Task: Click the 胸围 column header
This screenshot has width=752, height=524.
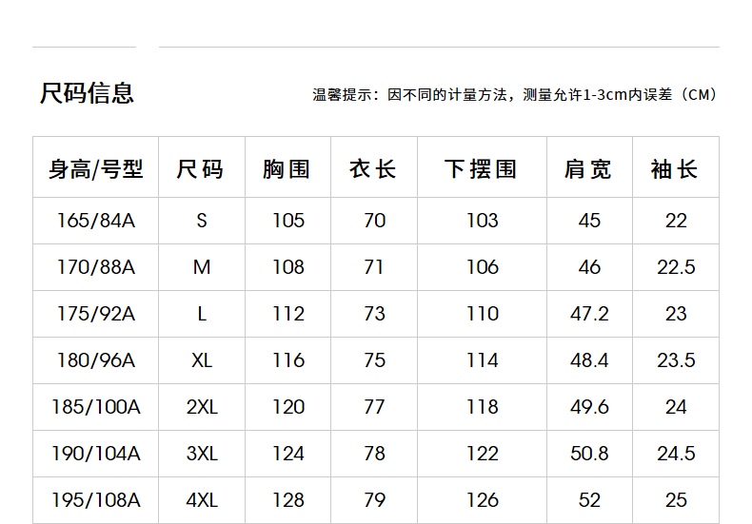Action: [287, 169]
